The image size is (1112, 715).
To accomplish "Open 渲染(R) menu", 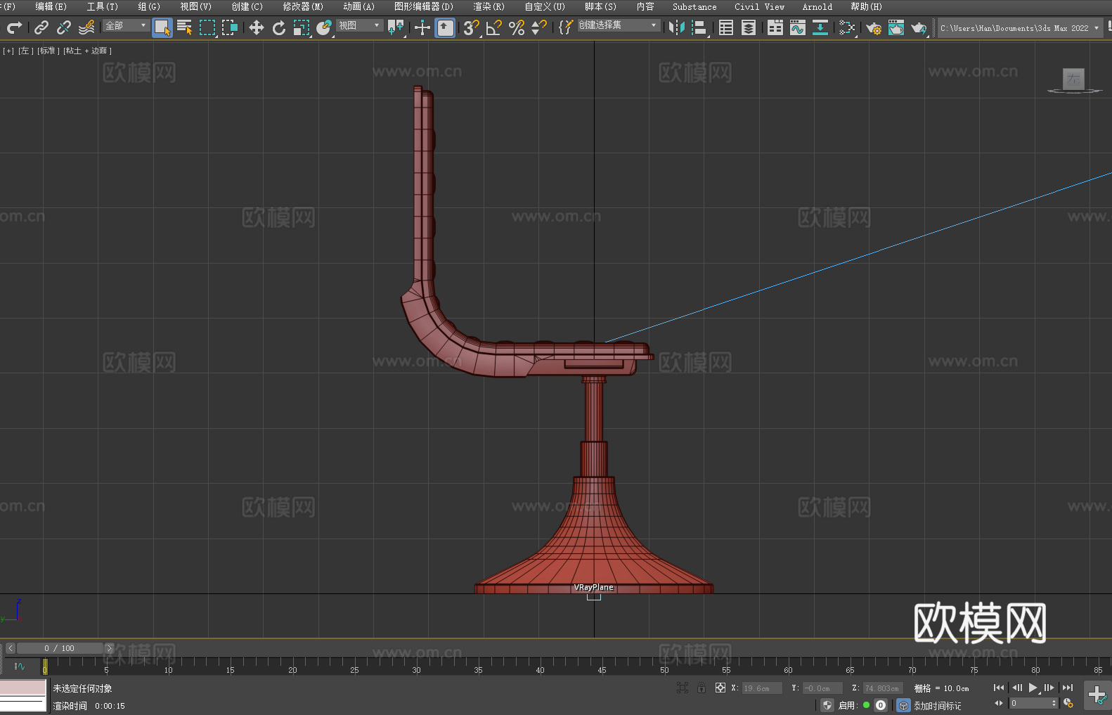I will pyautogui.click(x=489, y=6).
